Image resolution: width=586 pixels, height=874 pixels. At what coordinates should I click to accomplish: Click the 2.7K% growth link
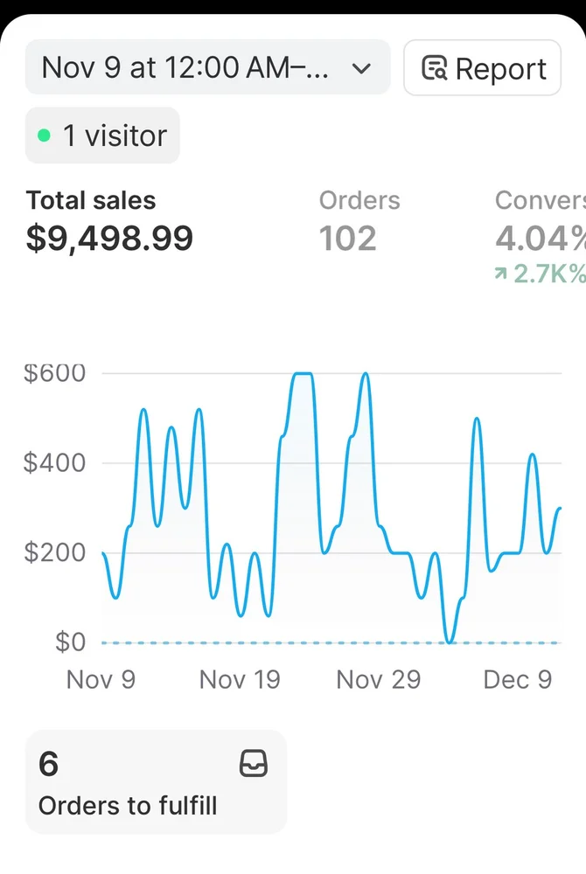click(x=538, y=274)
